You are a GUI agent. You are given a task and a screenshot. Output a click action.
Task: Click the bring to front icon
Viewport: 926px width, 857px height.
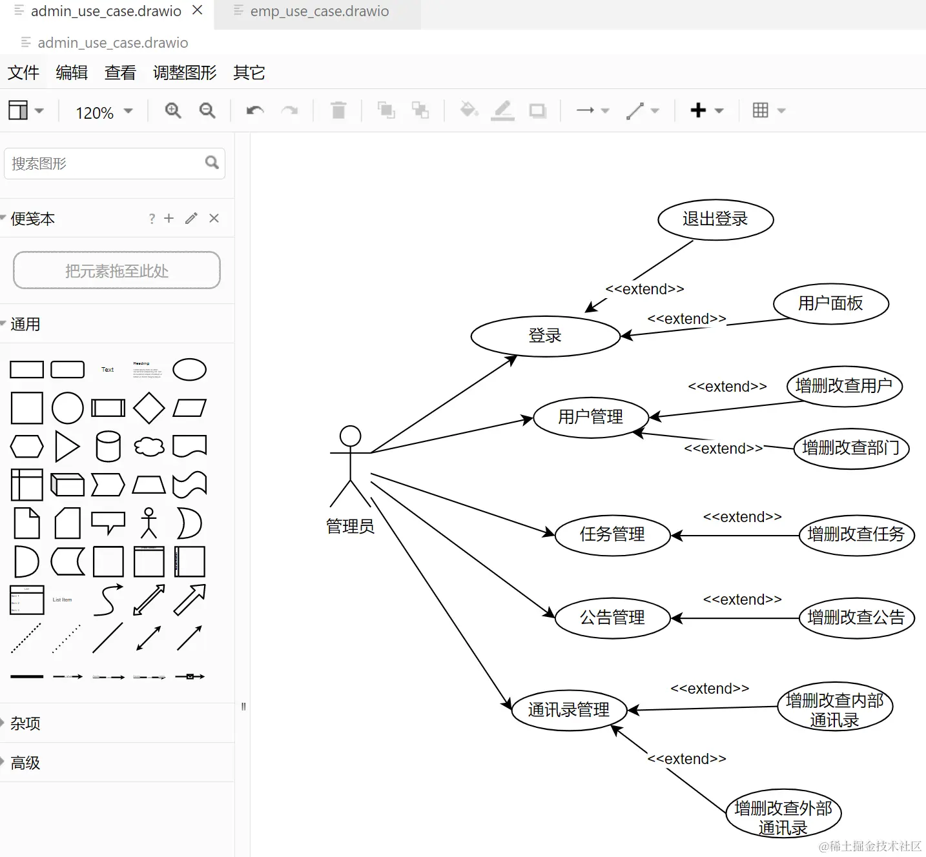[x=386, y=110]
